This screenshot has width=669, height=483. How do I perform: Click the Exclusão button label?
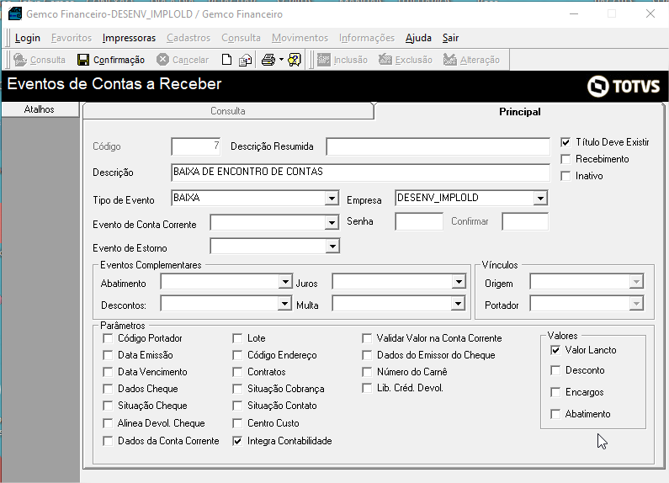point(414,60)
